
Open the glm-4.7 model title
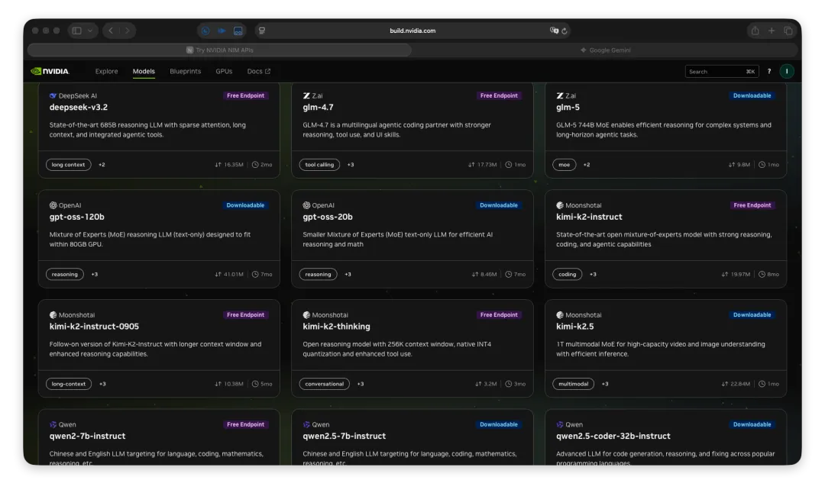click(318, 107)
